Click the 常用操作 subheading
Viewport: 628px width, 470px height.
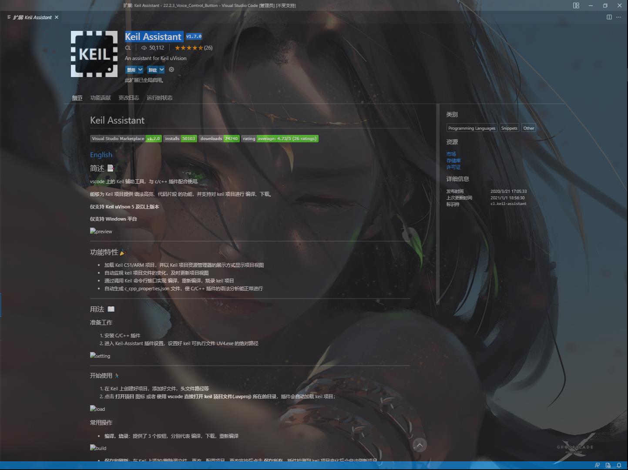point(101,423)
